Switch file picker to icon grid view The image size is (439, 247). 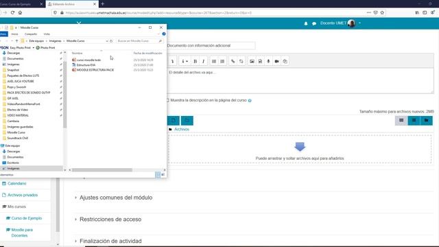pos(401,121)
